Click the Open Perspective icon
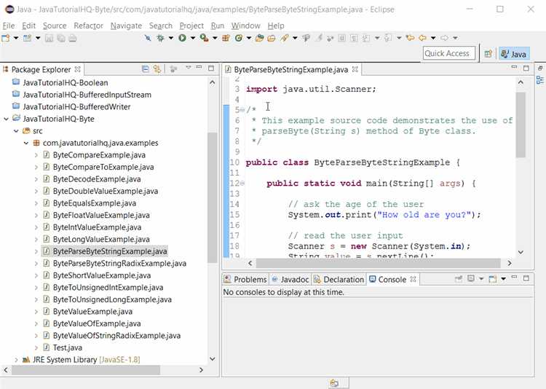 488,54
